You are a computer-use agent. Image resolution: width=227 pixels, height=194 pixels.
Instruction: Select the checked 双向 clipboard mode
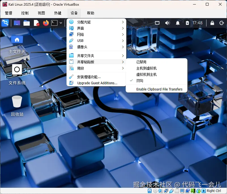[x=157, y=81]
